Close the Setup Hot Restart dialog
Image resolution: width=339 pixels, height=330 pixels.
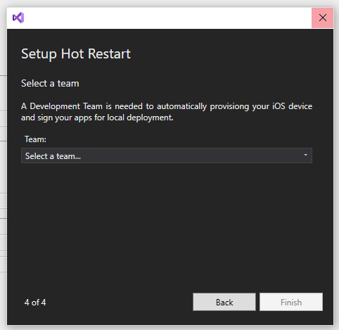(322, 18)
